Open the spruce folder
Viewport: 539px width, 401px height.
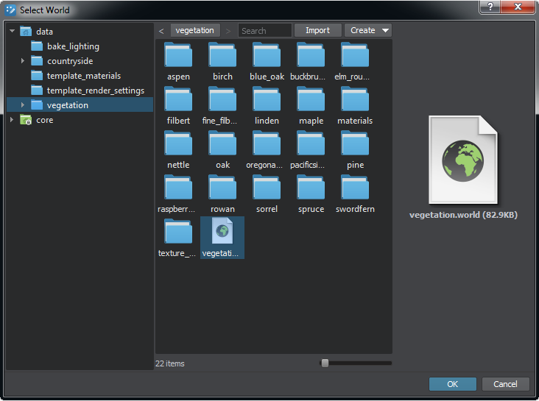[311, 188]
